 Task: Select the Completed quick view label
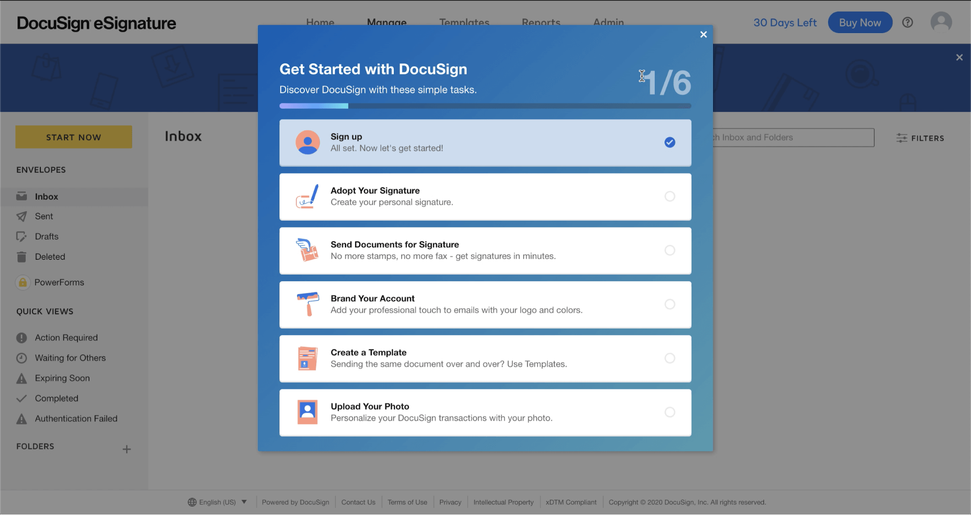(x=56, y=399)
